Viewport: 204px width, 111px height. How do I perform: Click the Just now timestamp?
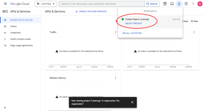176,19
